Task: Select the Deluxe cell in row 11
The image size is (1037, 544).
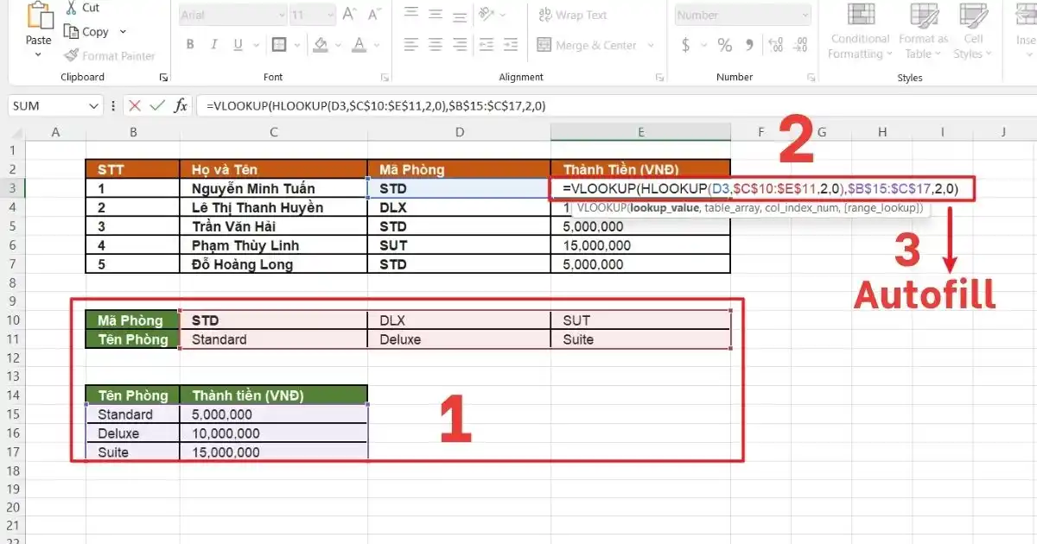Action: tap(459, 339)
